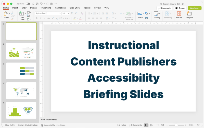Toggle Strikethrough formatting
This screenshot has width=204, height=128.
pyautogui.click(x=49, y=18)
